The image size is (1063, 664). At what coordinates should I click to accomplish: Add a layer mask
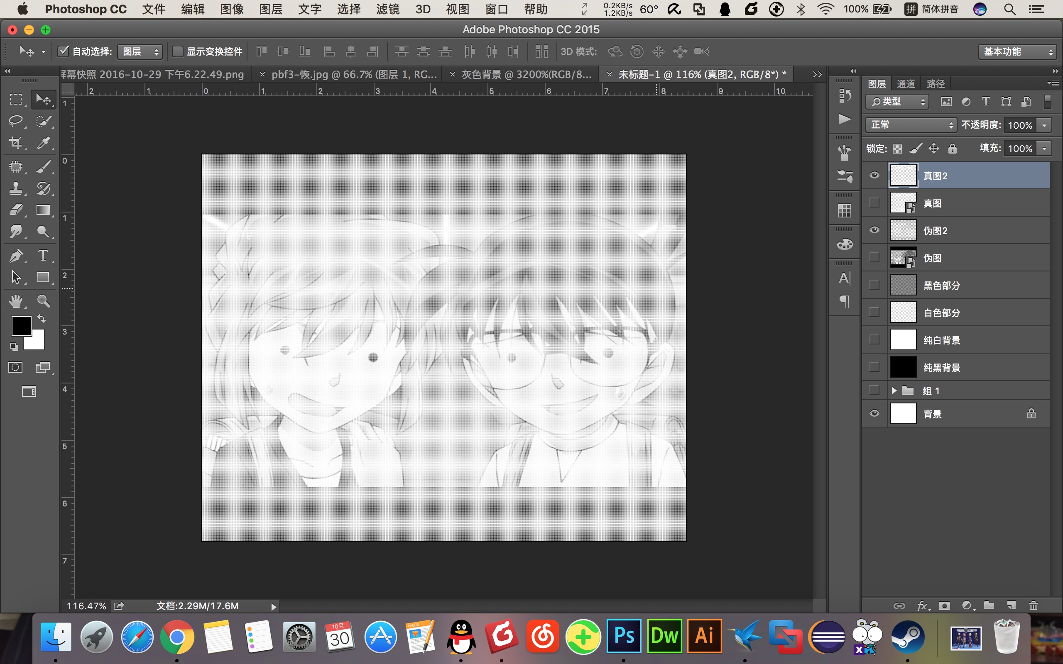944,605
